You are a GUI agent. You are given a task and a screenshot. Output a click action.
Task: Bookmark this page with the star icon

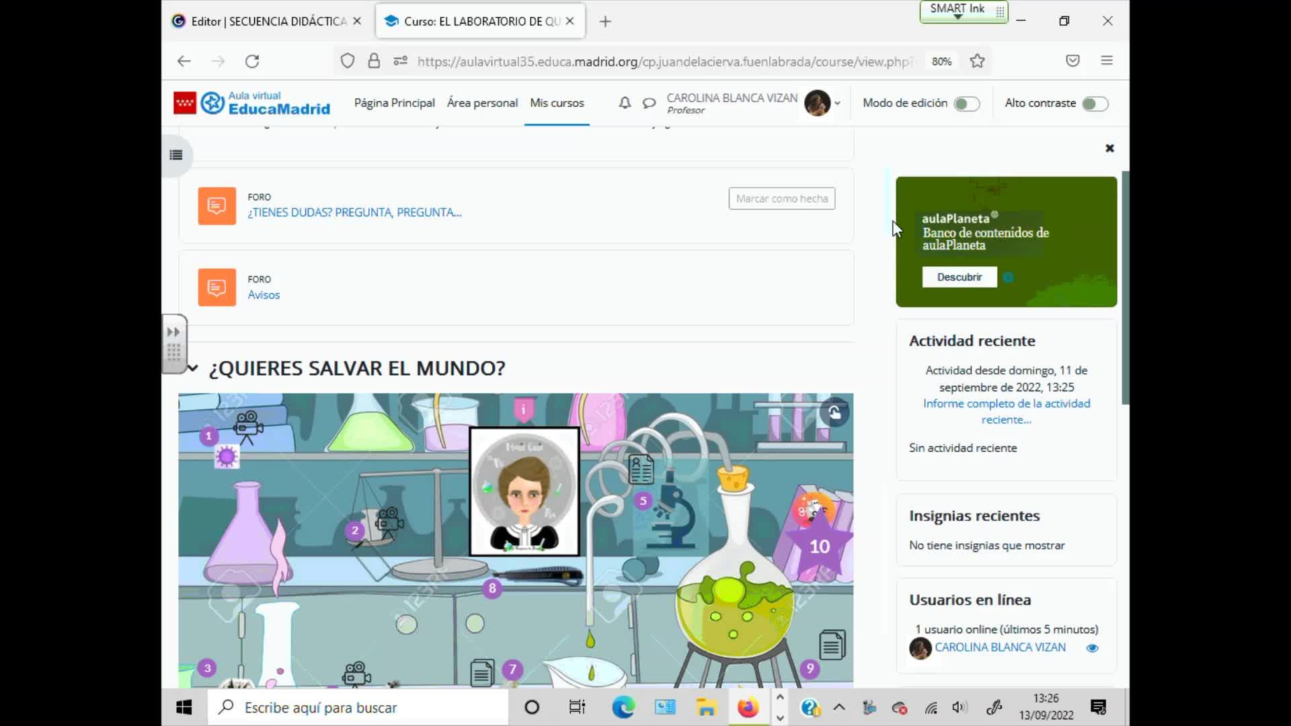[977, 61]
